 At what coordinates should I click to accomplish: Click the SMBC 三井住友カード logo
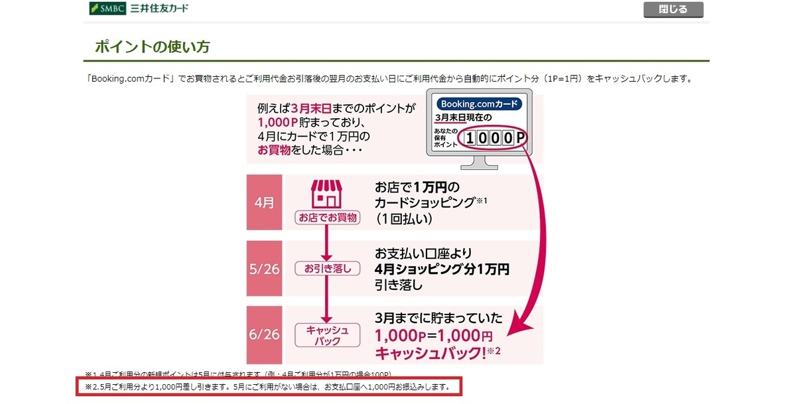[139, 9]
